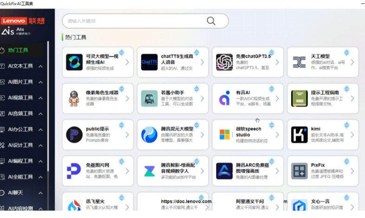Click the 天工模型 card arrow button
This screenshot has height=218, width=365.
tap(352, 62)
